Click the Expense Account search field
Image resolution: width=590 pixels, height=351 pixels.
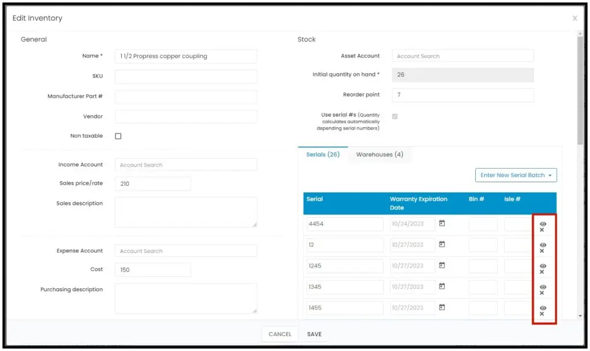tap(186, 251)
